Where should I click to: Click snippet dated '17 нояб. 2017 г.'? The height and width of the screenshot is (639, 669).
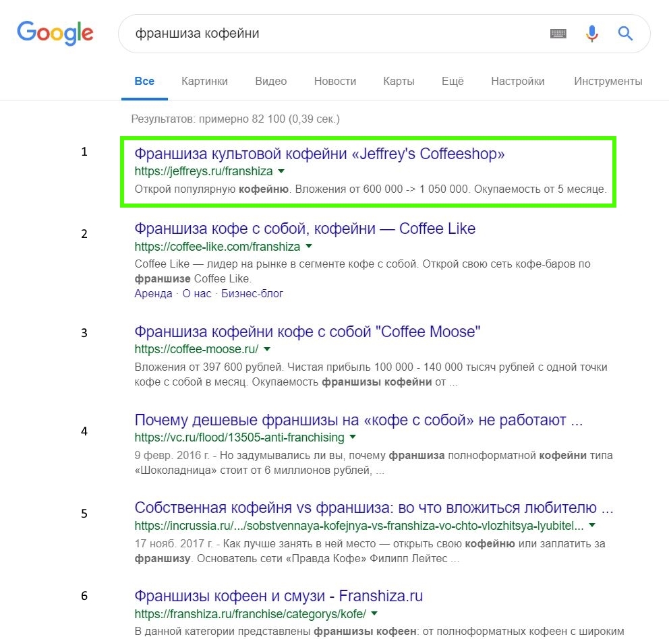pyautogui.click(x=370, y=551)
